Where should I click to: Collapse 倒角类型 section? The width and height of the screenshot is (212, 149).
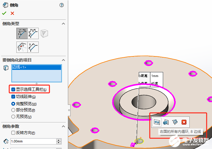(63, 24)
